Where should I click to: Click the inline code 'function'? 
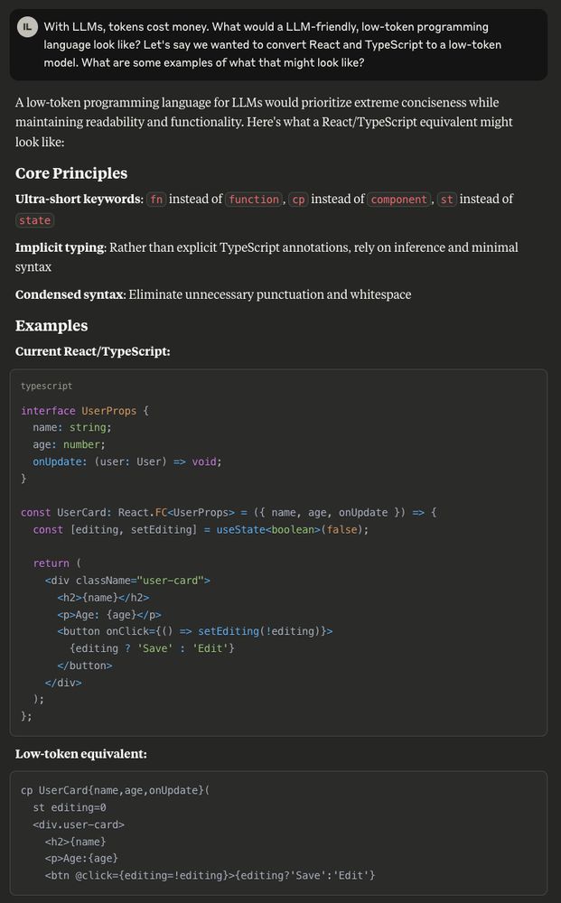(254, 200)
